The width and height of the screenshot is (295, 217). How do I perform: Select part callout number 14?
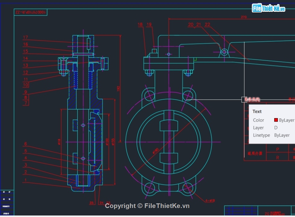tap(25, 58)
